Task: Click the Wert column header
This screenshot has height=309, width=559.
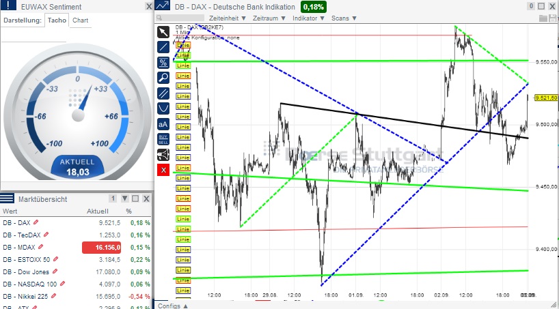Action: [x=10, y=211]
